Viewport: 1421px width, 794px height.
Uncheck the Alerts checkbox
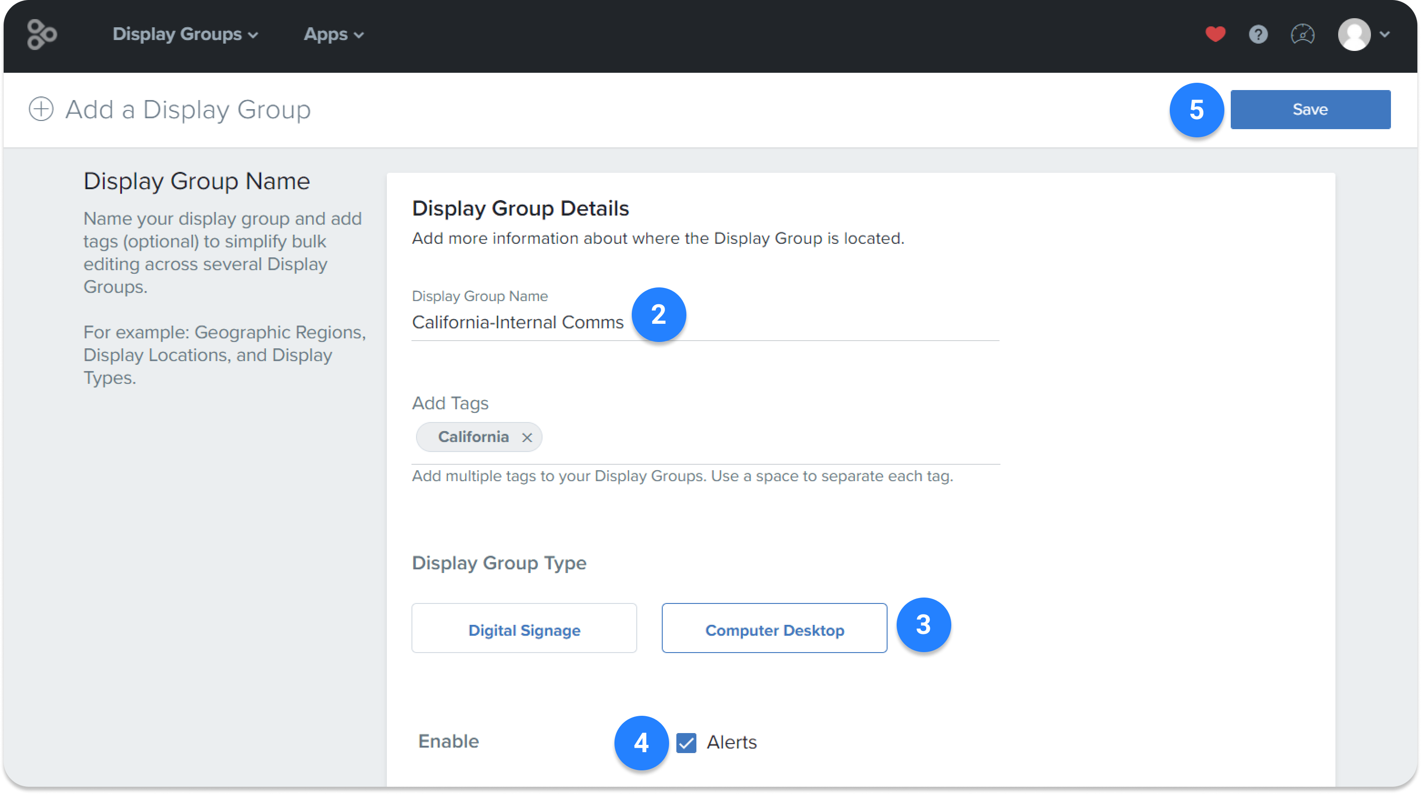685,743
